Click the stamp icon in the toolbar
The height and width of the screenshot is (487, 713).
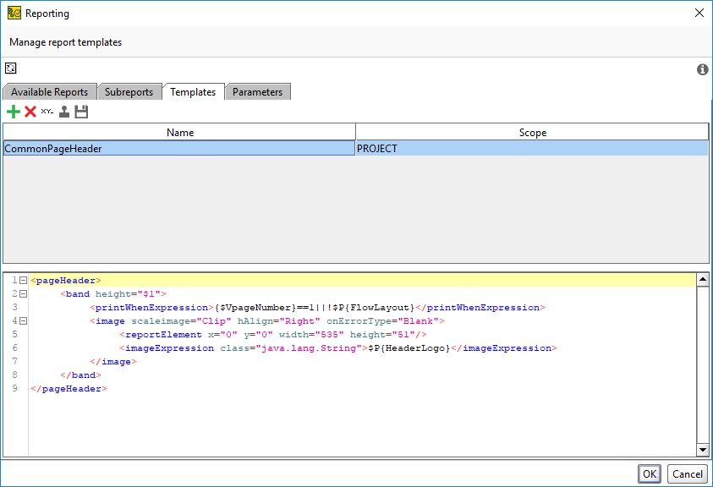pos(64,112)
